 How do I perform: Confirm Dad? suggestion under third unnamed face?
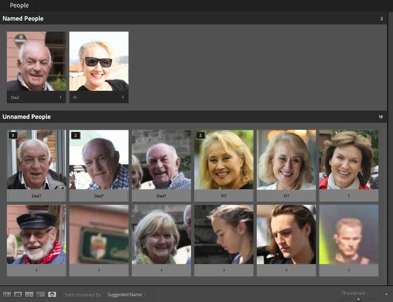coord(161,196)
